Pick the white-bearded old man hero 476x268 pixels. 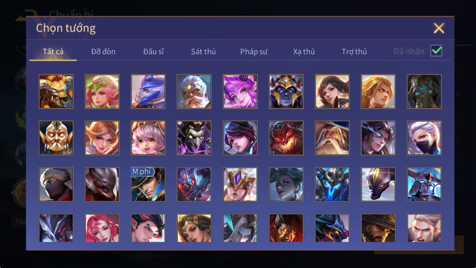[x=194, y=91]
